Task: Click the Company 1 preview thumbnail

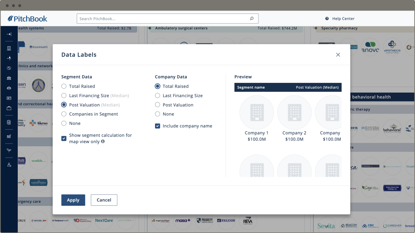Action: click(257, 112)
